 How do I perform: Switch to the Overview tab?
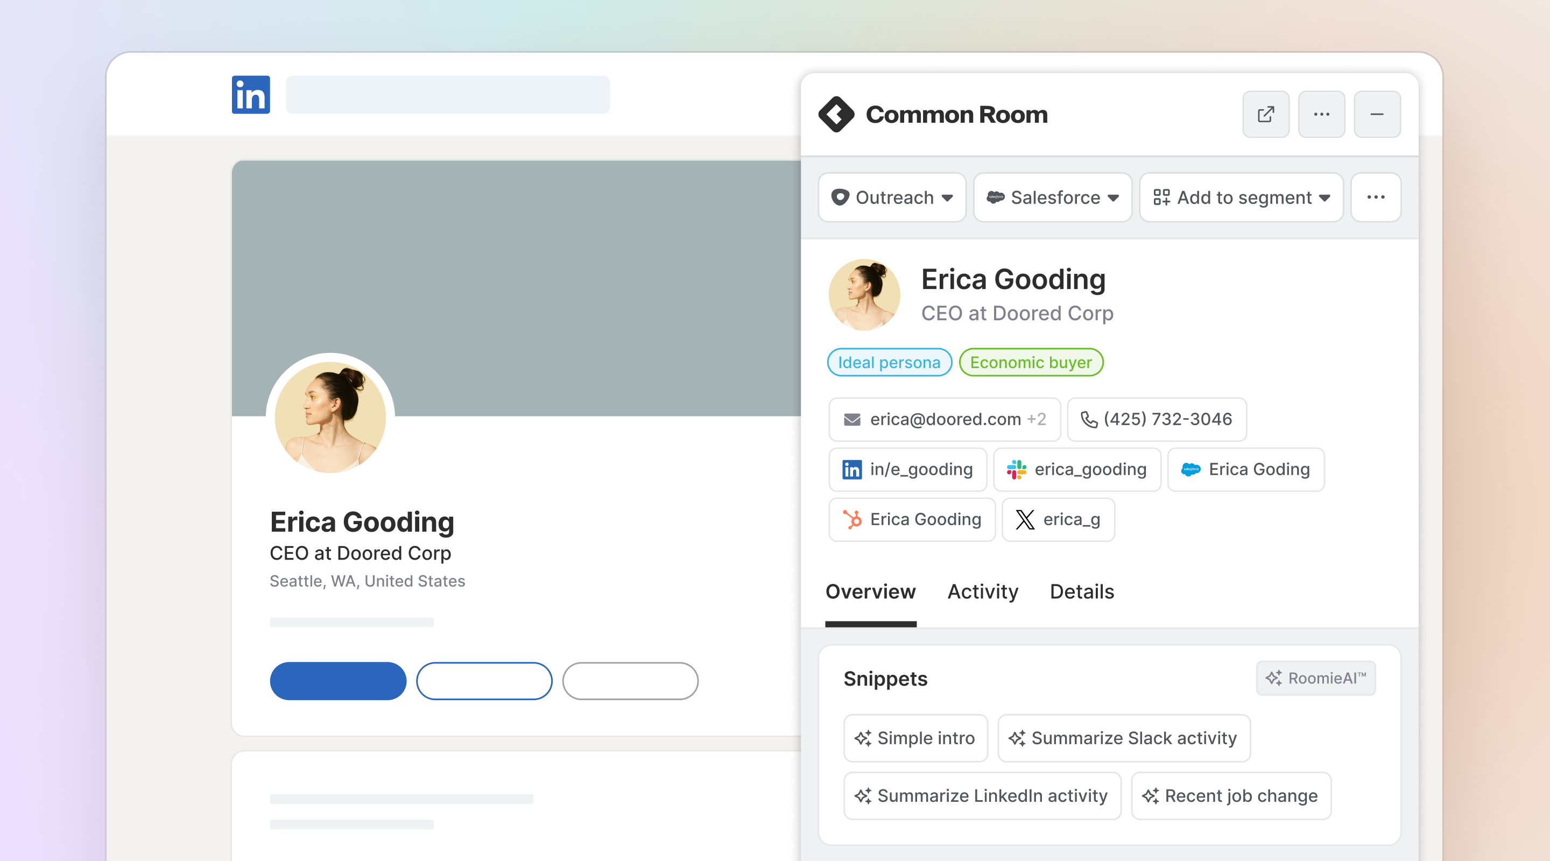pos(871,592)
